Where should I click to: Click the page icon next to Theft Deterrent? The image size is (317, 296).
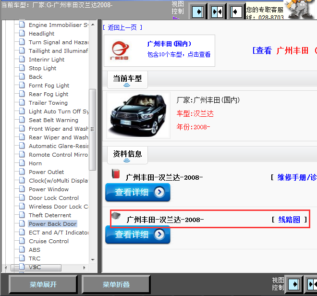tap(22, 215)
